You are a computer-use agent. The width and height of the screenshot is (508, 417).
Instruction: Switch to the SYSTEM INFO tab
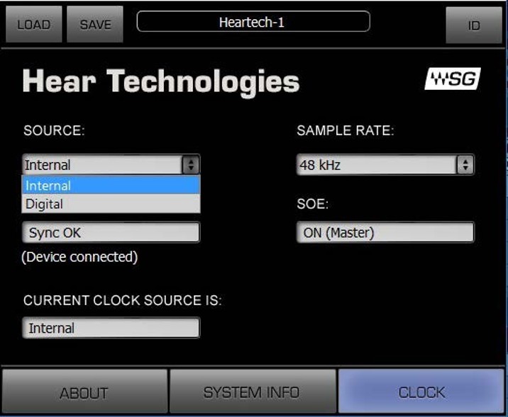pos(253,392)
